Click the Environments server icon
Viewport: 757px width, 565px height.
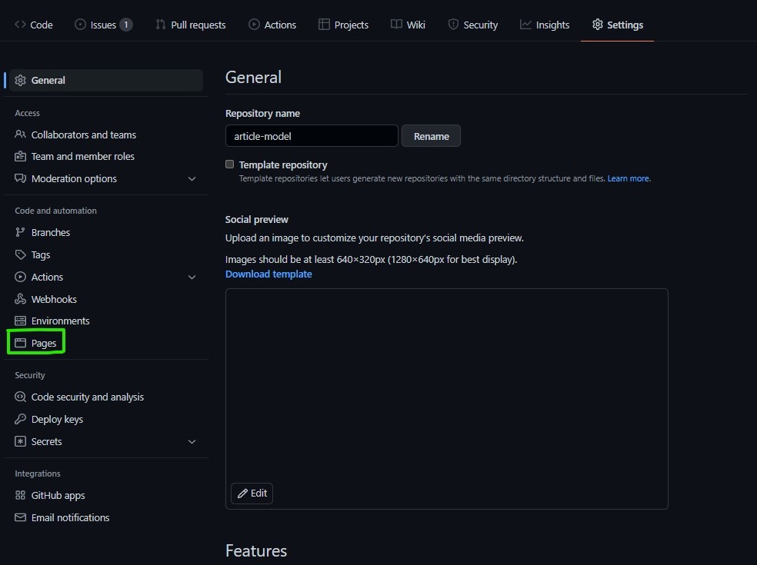(20, 321)
